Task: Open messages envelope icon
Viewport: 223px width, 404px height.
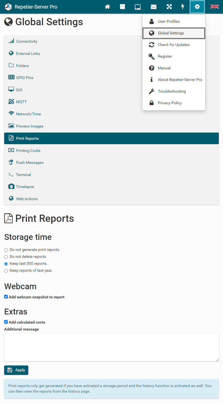Action: pyautogui.click(x=153, y=7)
